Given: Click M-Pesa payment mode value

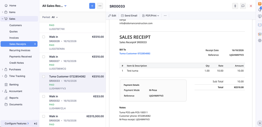Looking at the screenshot, I should click(x=153, y=90).
